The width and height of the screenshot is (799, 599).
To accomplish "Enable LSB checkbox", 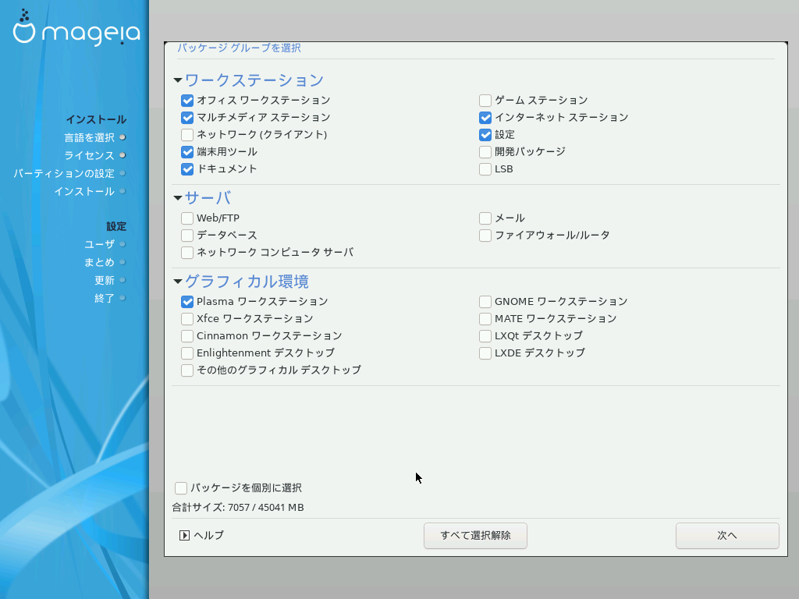I will pyautogui.click(x=485, y=169).
